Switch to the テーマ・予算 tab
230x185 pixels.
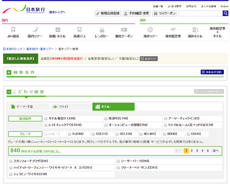point(29,107)
